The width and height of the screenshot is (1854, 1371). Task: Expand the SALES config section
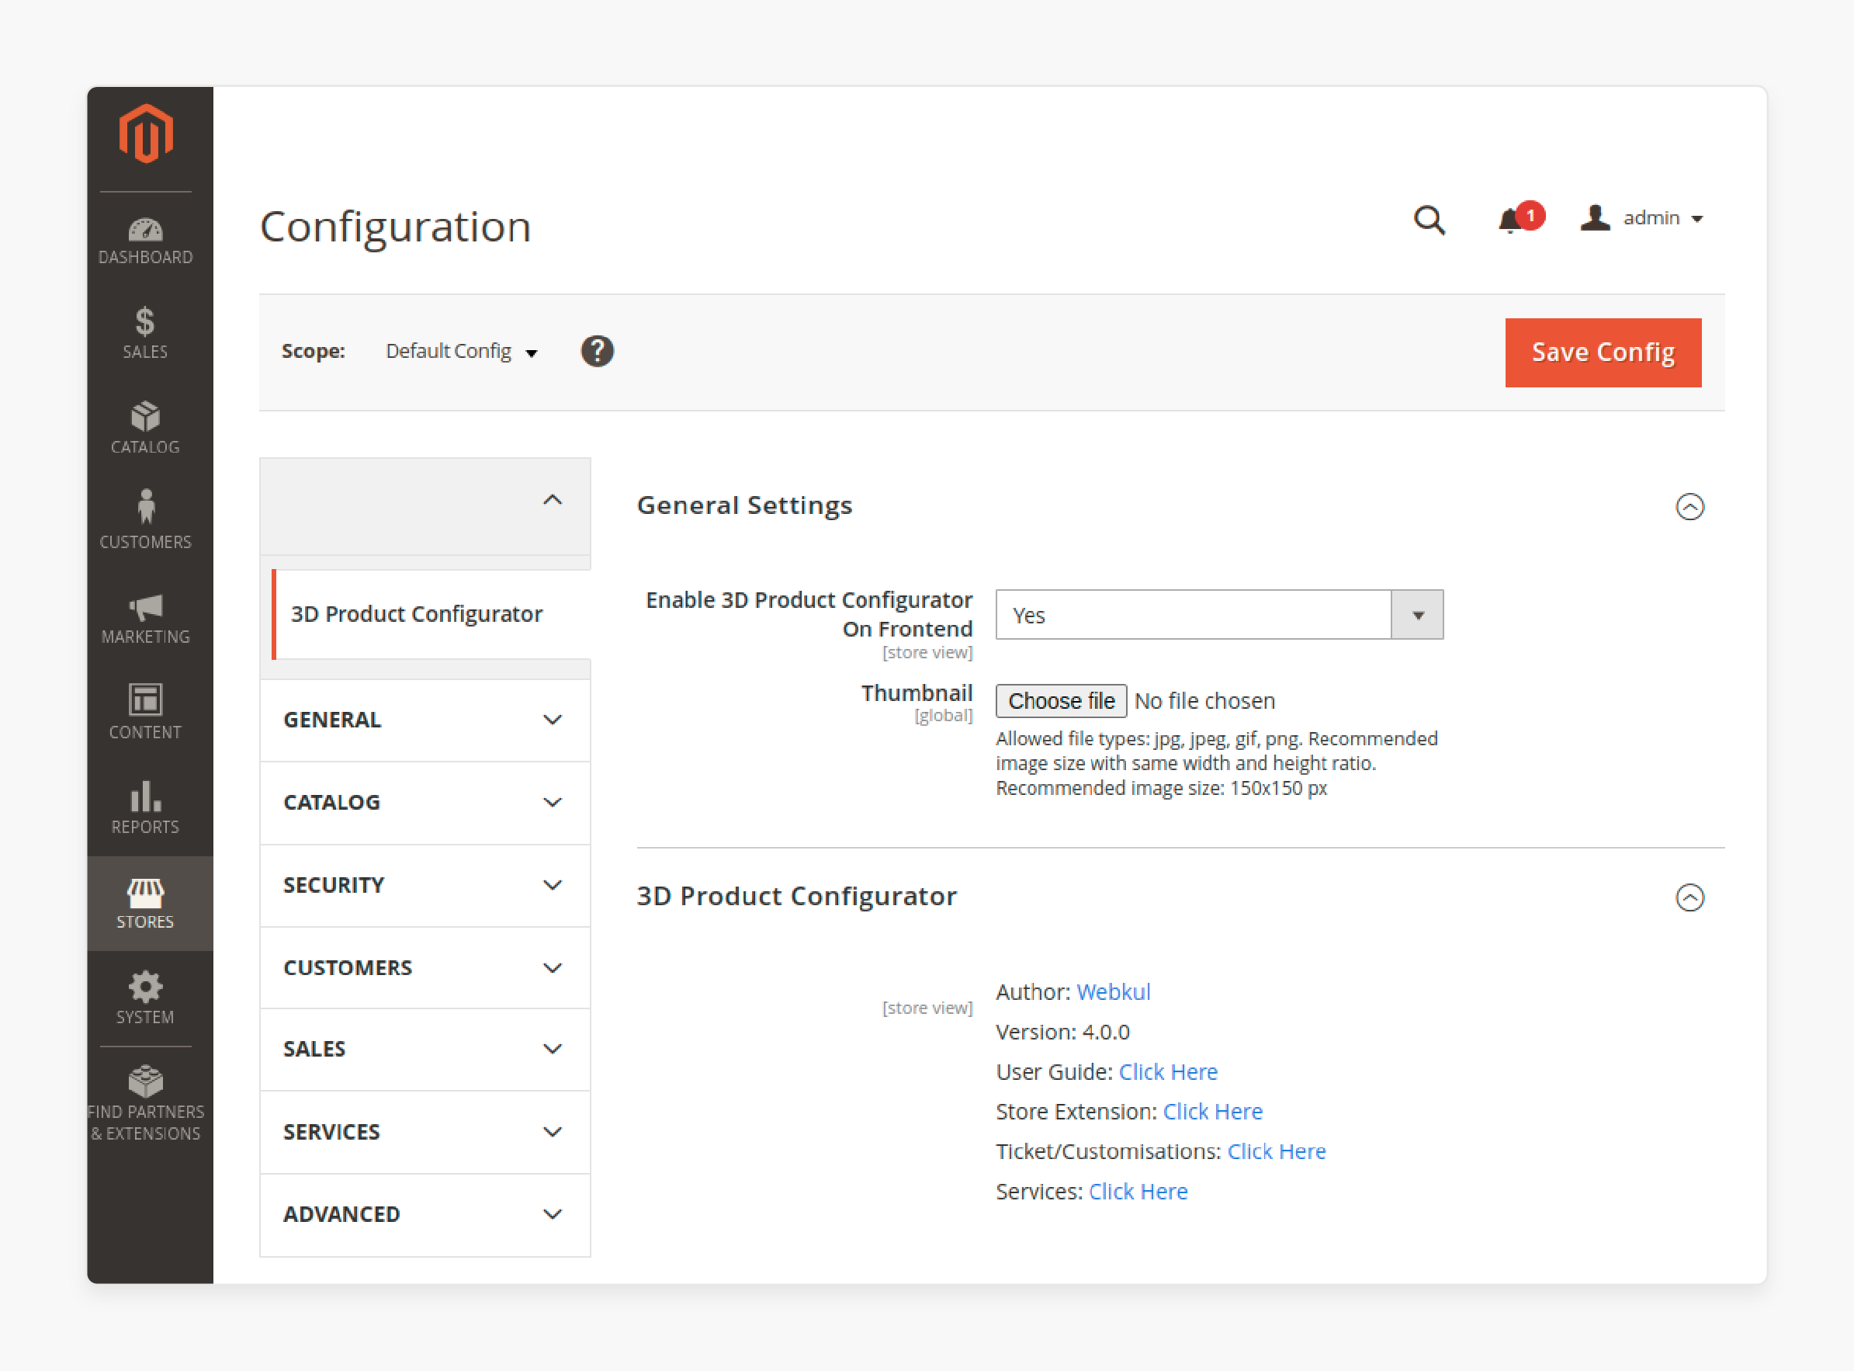425,1049
